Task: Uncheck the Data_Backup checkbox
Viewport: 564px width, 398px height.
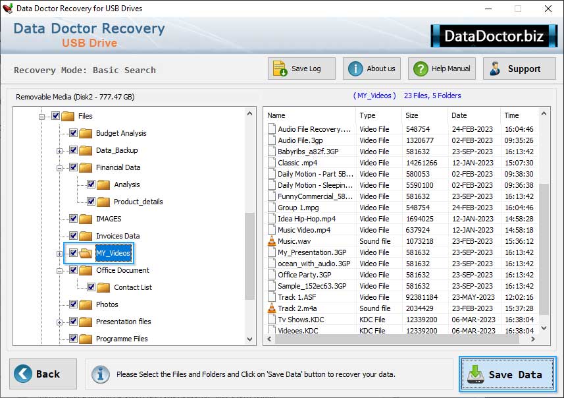Action: click(x=73, y=150)
